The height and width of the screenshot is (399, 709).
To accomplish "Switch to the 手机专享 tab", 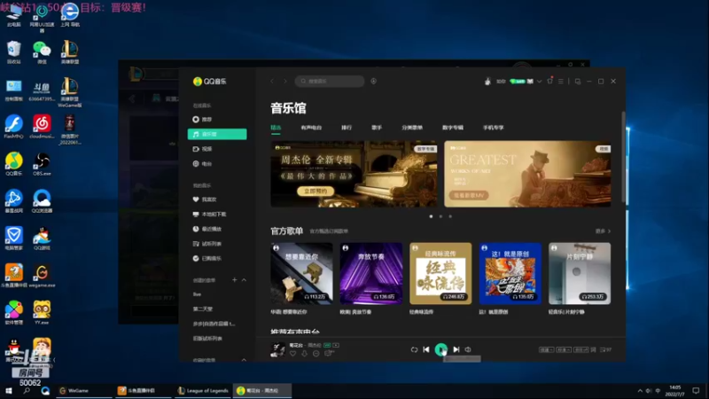I will pyautogui.click(x=493, y=128).
